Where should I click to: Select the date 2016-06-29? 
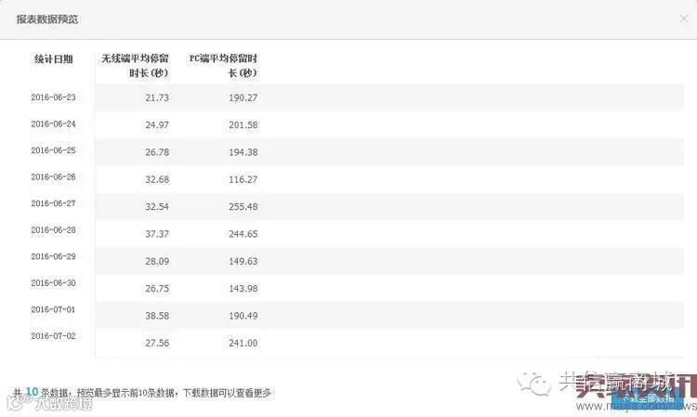pyautogui.click(x=53, y=256)
